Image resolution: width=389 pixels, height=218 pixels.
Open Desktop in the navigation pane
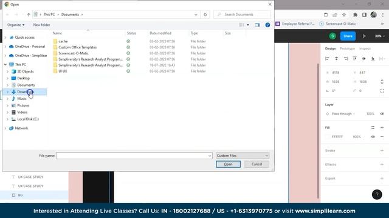(23, 78)
